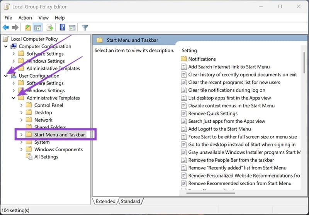Collapse the Computer Configuration node
Viewport: 309px width, 215px height.
pos(6,46)
